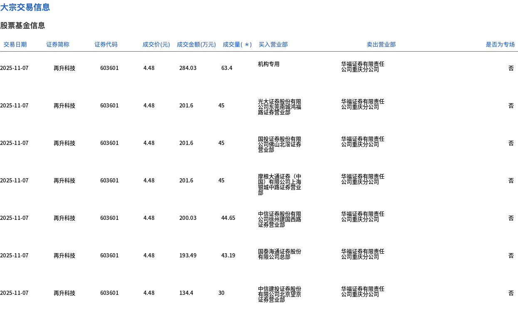Select the 43.19 trade volume cell

click(228, 255)
